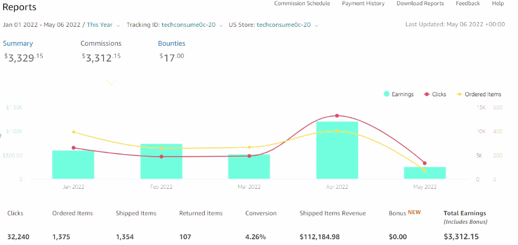Viewport: 518px width, 245px height.
Task: Click the Jan 2022 Clicks data point
Action: coord(73,148)
